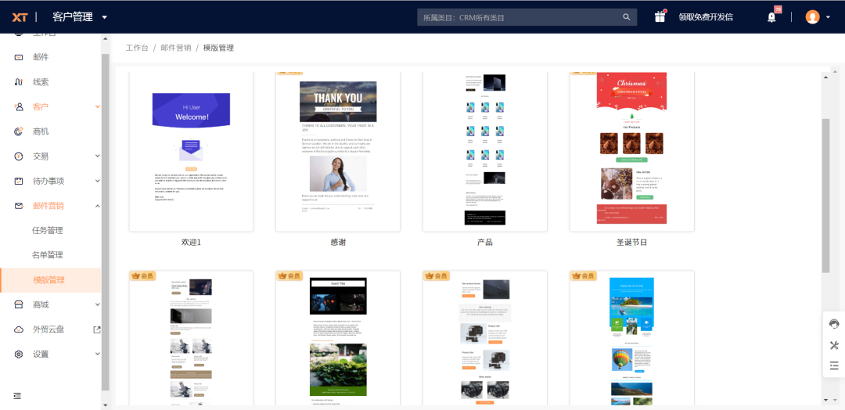This screenshot has height=410, width=845.
Task: Click the search magnifier icon
Action: pyautogui.click(x=626, y=17)
